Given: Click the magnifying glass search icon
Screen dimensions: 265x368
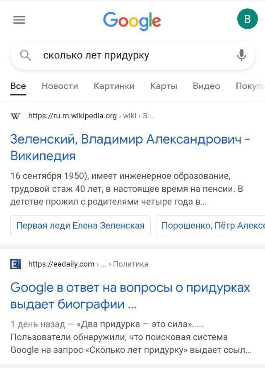Looking at the screenshot, I should pos(26,55).
